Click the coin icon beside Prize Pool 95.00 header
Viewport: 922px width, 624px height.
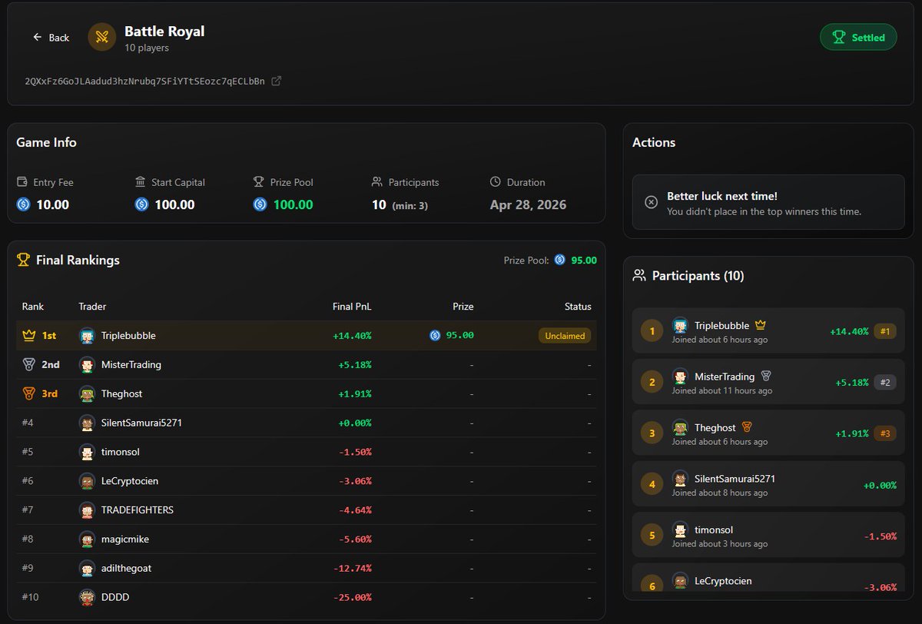(x=559, y=260)
